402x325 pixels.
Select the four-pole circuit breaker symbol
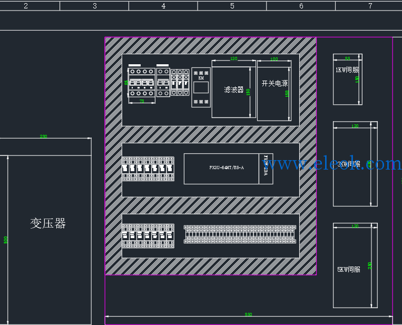pos(142,82)
